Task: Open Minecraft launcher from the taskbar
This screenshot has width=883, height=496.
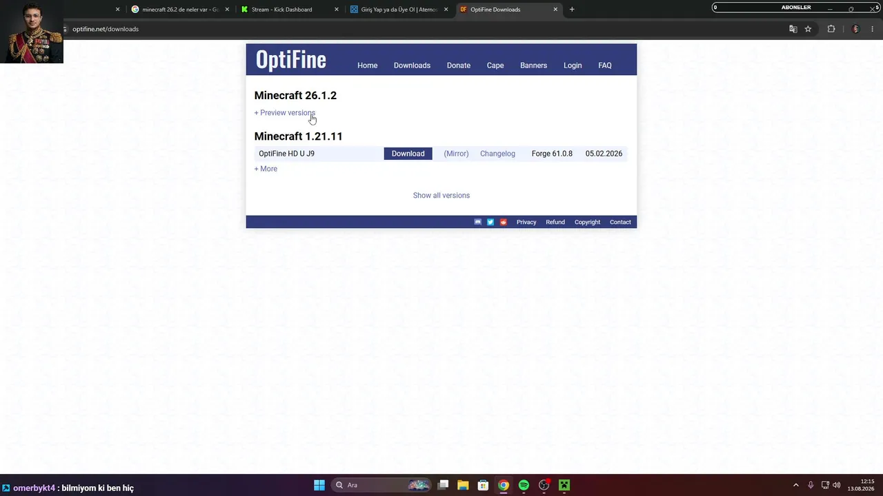Action: (564, 485)
